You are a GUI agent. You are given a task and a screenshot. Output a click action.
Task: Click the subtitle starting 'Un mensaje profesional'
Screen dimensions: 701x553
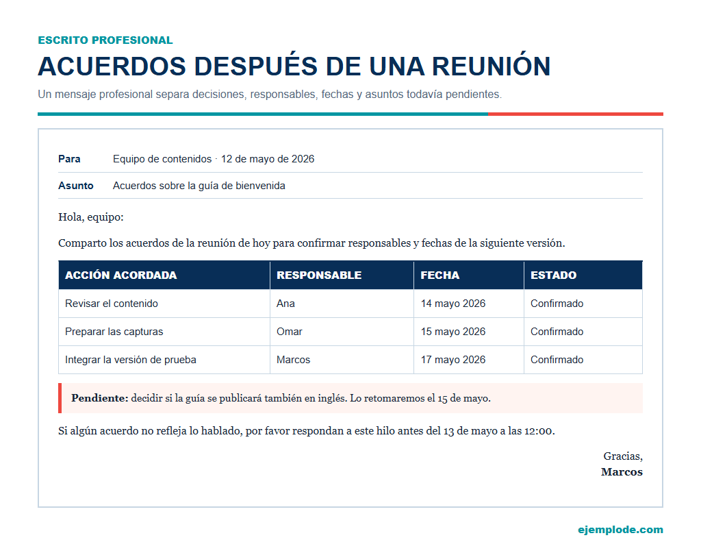pos(270,95)
